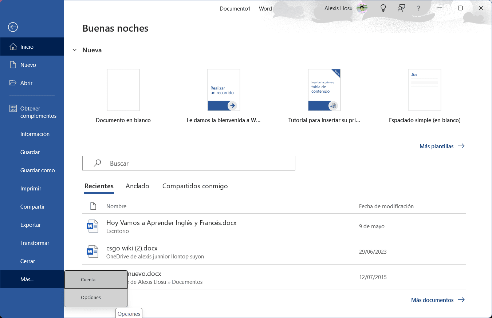Click the magnifier icon in search box
The height and width of the screenshot is (318, 492).
pyautogui.click(x=97, y=163)
